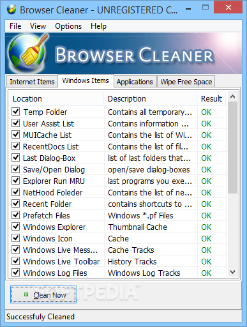The height and width of the screenshot is (327, 247).
Task: Click the Location column header
Action: [x=56, y=98]
